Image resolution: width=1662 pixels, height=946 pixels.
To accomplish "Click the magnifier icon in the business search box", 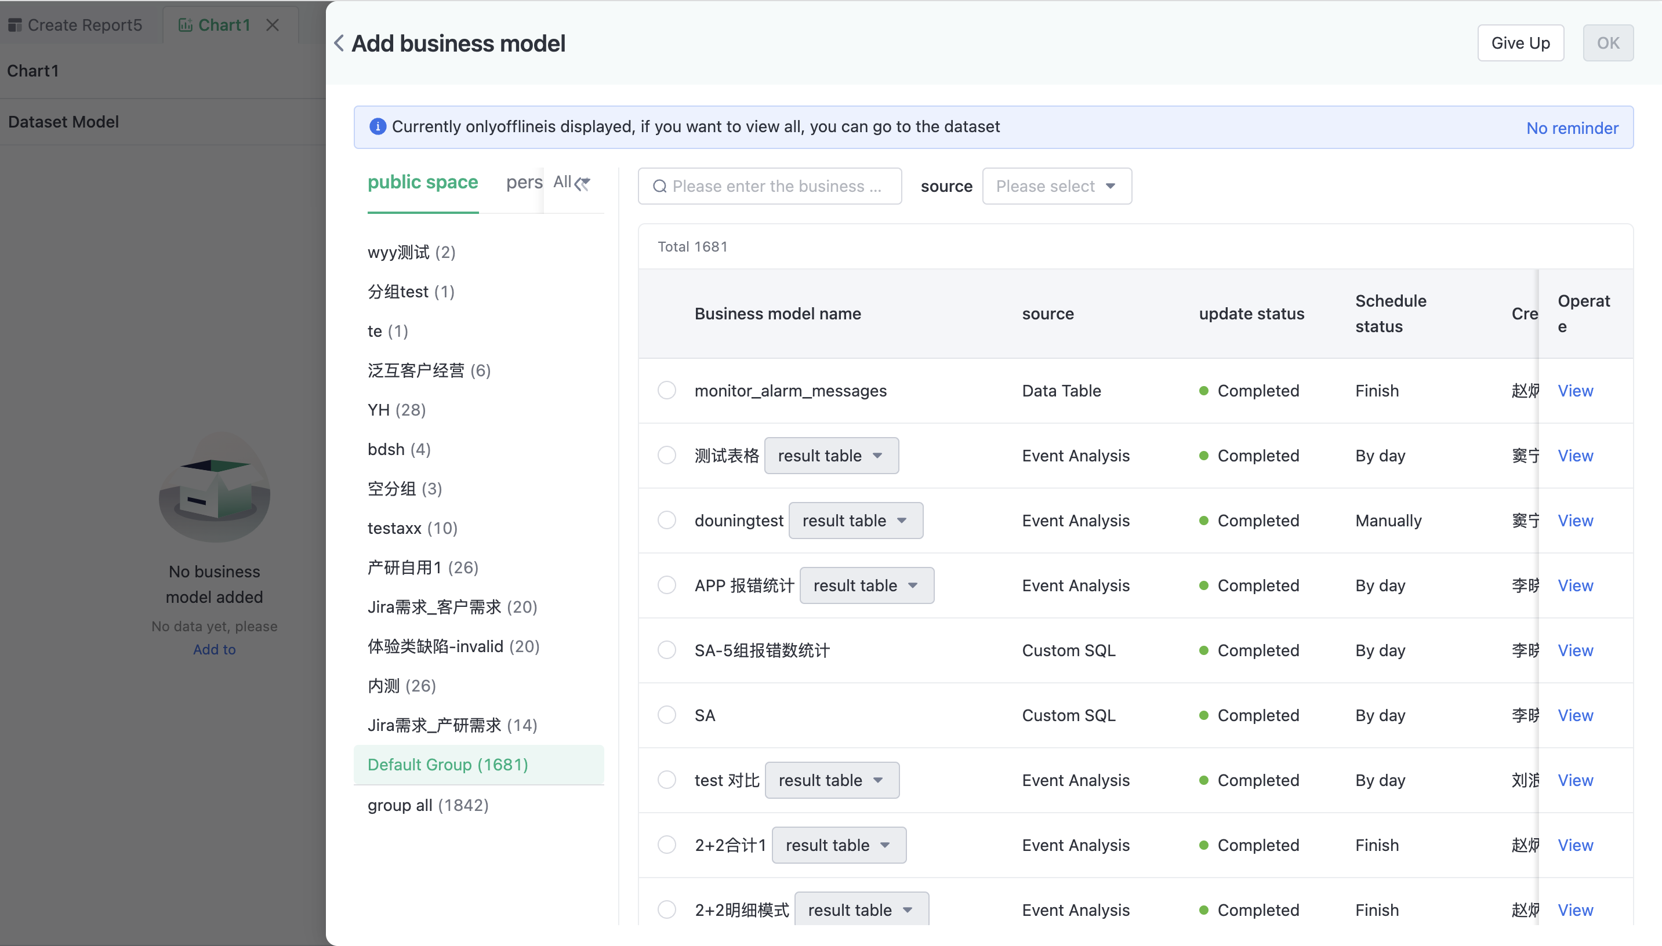I will click(x=660, y=186).
